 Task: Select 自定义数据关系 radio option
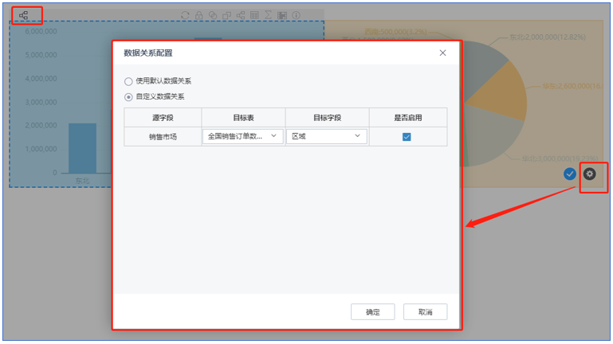click(x=128, y=97)
